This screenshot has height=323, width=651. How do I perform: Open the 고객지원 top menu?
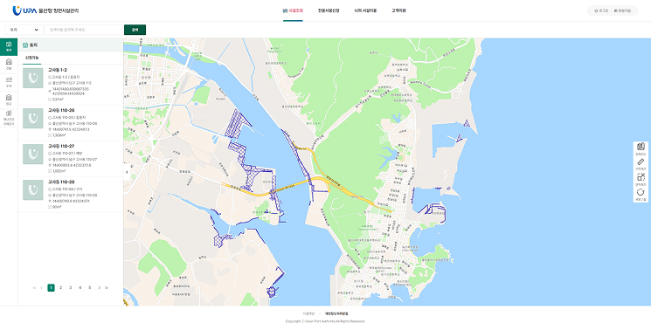click(x=398, y=10)
